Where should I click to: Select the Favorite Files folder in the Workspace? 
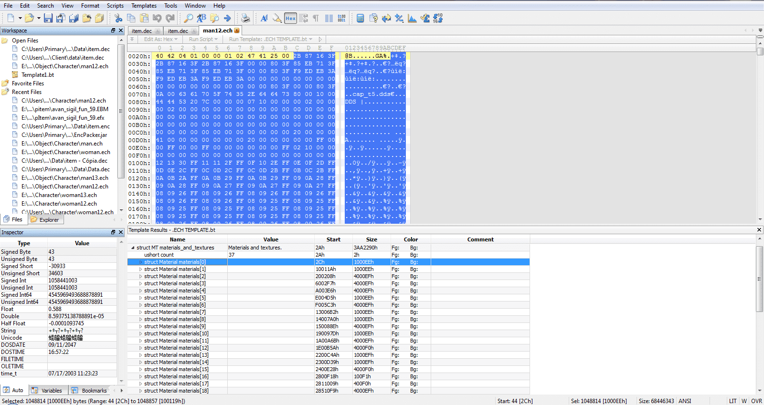(x=28, y=83)
